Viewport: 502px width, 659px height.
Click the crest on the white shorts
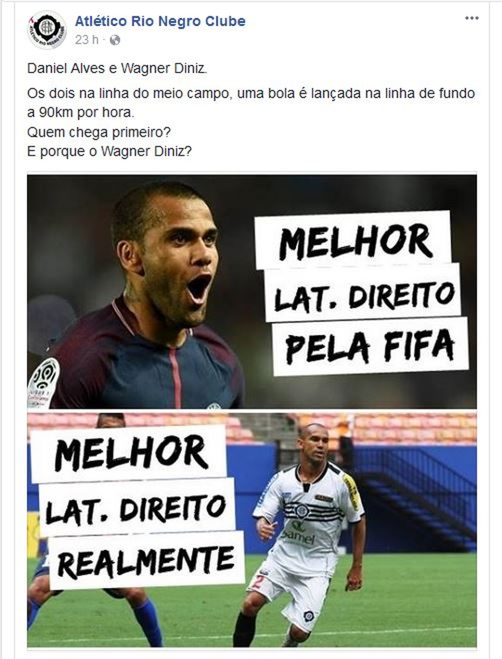point(309,615)
